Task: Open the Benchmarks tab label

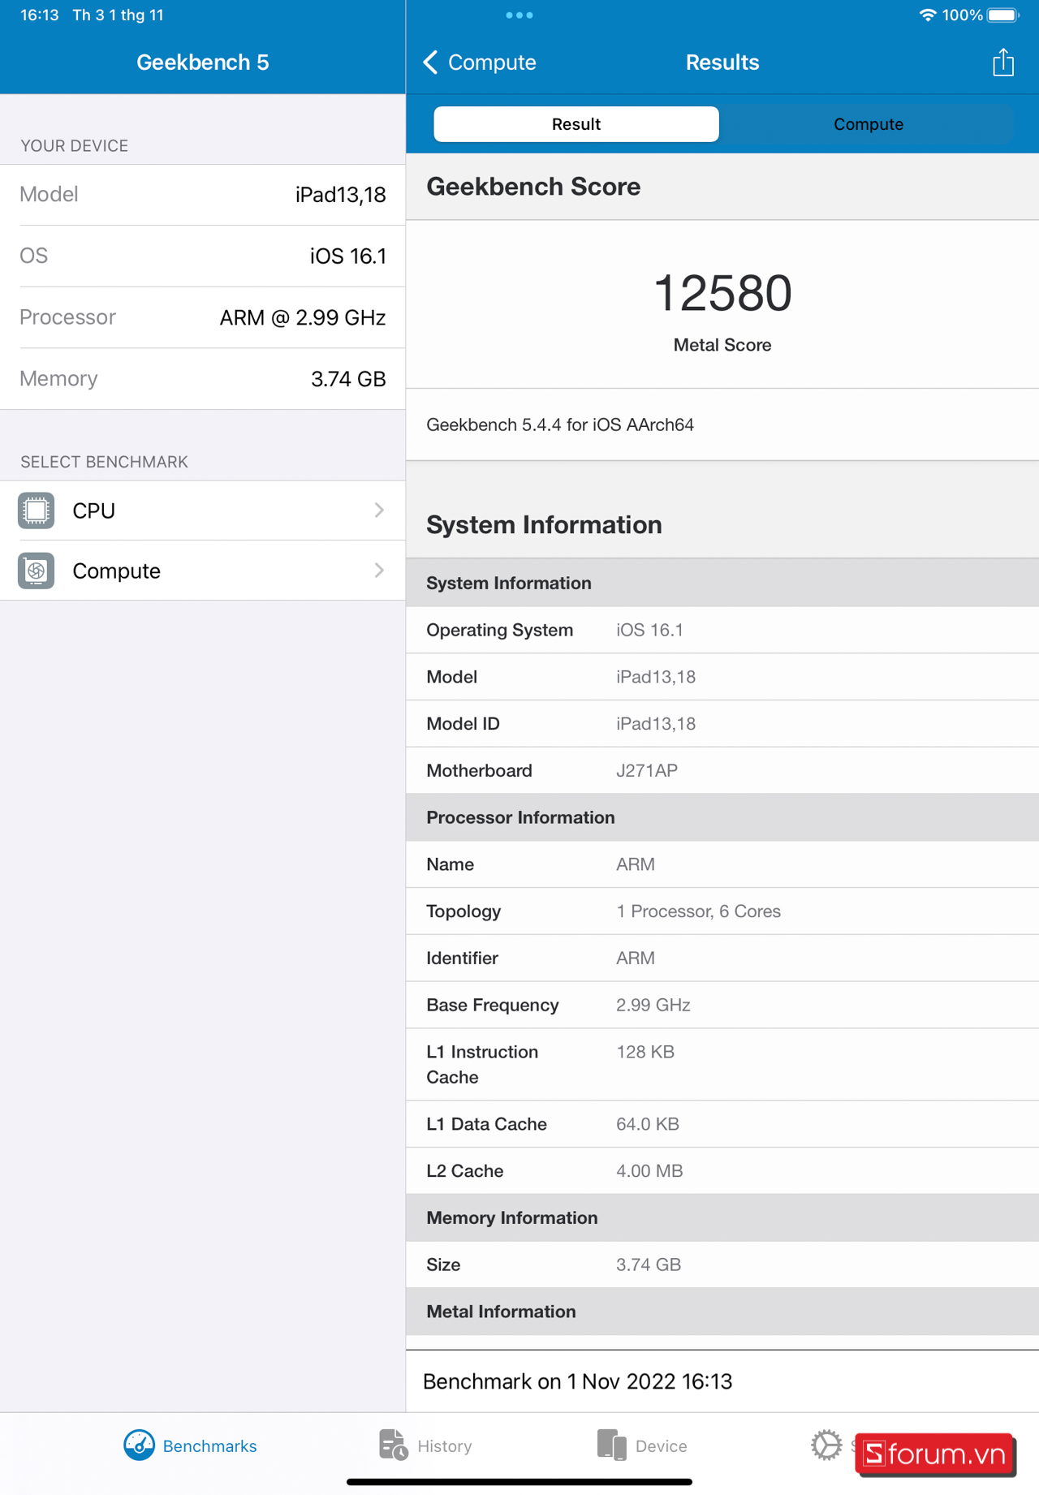Action: coord(209,1446)
